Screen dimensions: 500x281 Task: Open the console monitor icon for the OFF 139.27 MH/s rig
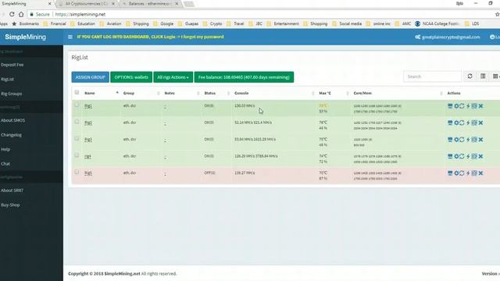pyautogui.click(x=450, y=173)
